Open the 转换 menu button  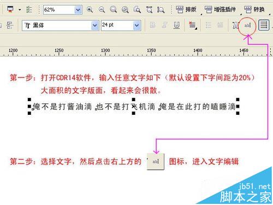[x=254, y=9]
